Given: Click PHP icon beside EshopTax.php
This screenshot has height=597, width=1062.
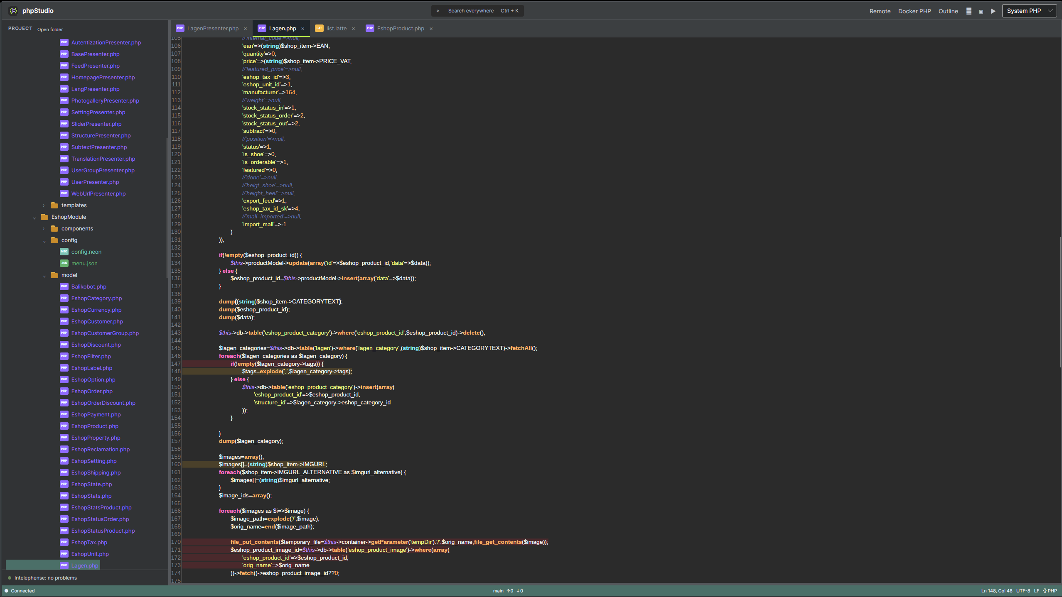Looking at the screenshot, I should (64, 542).
